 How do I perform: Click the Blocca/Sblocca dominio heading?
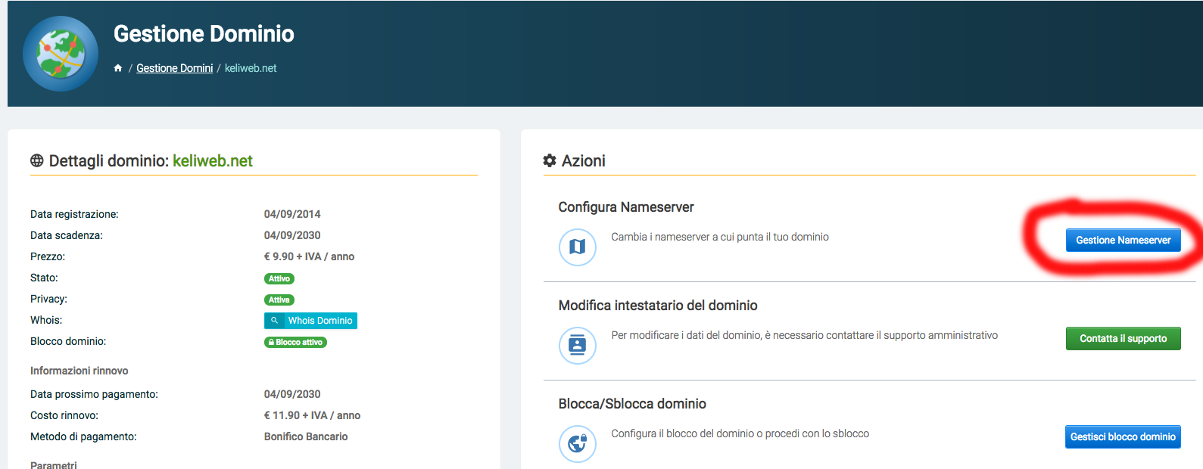click(632, 404)
